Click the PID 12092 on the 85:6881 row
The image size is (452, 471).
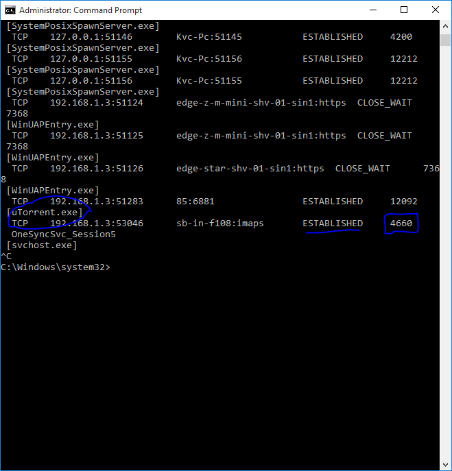[x=403, y=202]
